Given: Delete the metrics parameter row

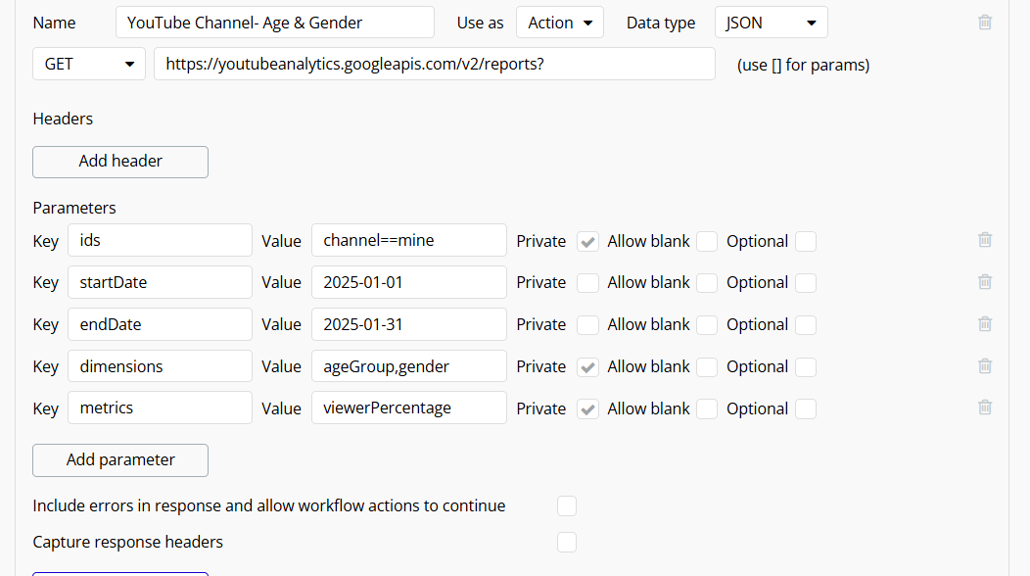Looking at the screenshot, I should click(985, 408).
